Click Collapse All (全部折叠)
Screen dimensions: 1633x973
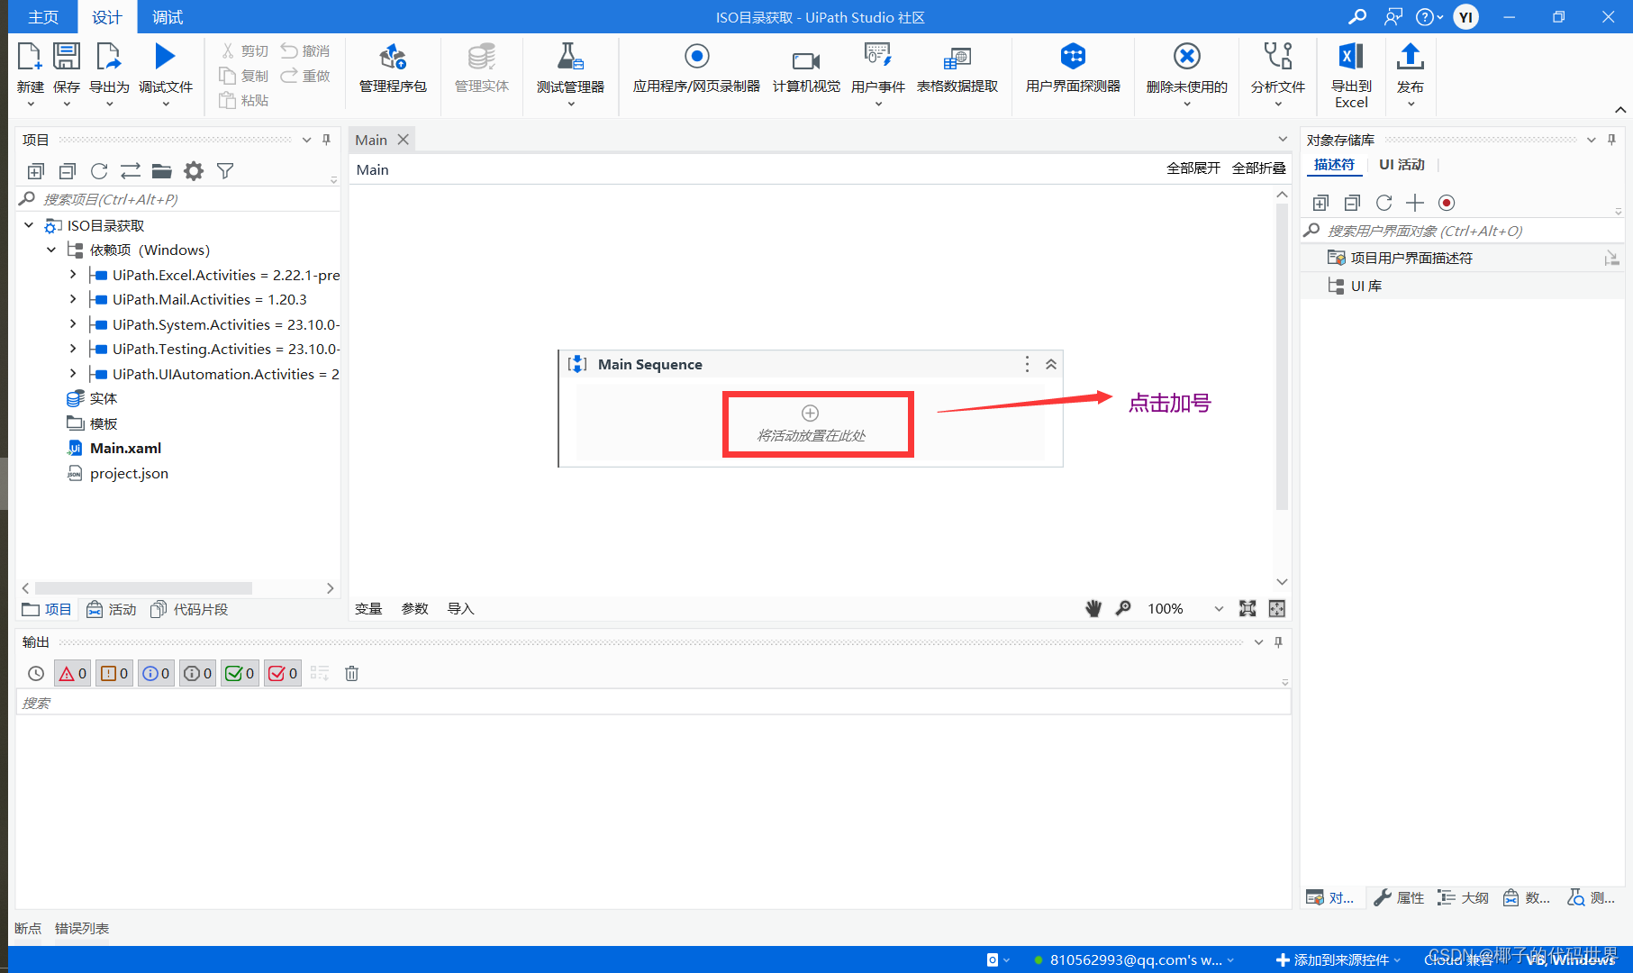[1259, 168]
